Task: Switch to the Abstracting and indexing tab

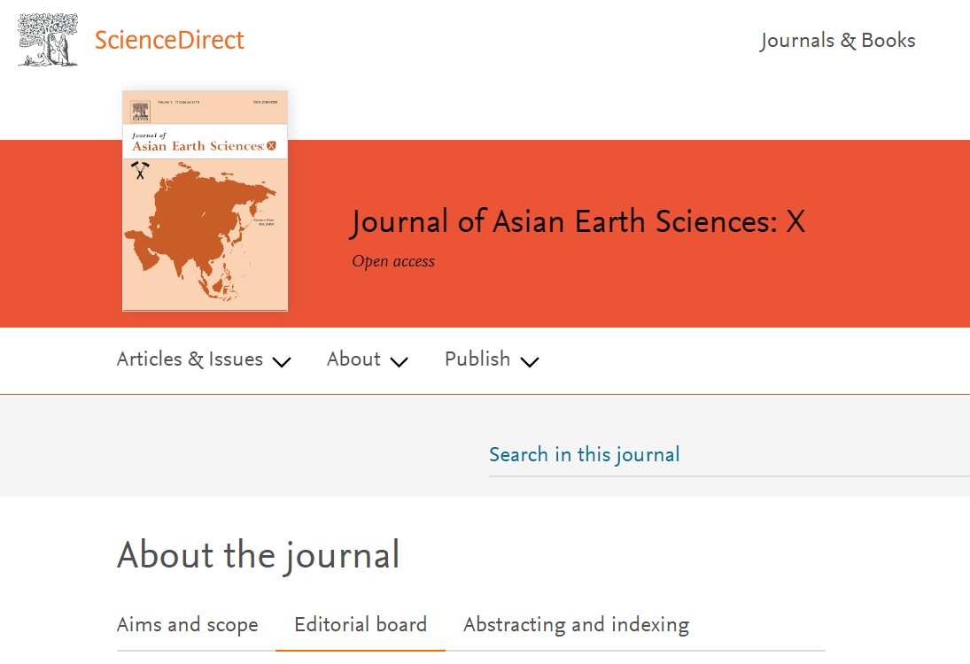Action: pyautogui.click(x=577, y=625)
